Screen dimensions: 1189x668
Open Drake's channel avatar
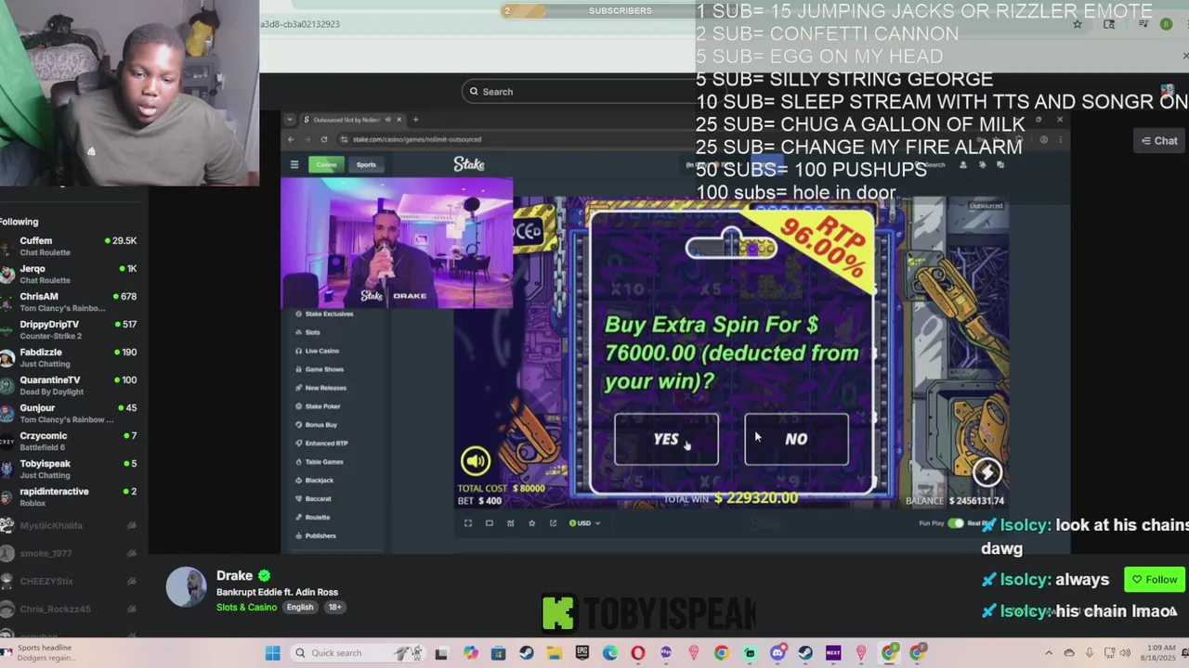[x=186, y=587]
